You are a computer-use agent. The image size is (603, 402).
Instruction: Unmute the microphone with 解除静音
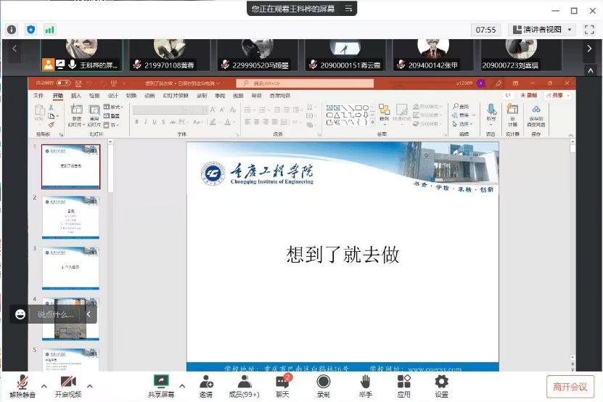pos(23,385)
